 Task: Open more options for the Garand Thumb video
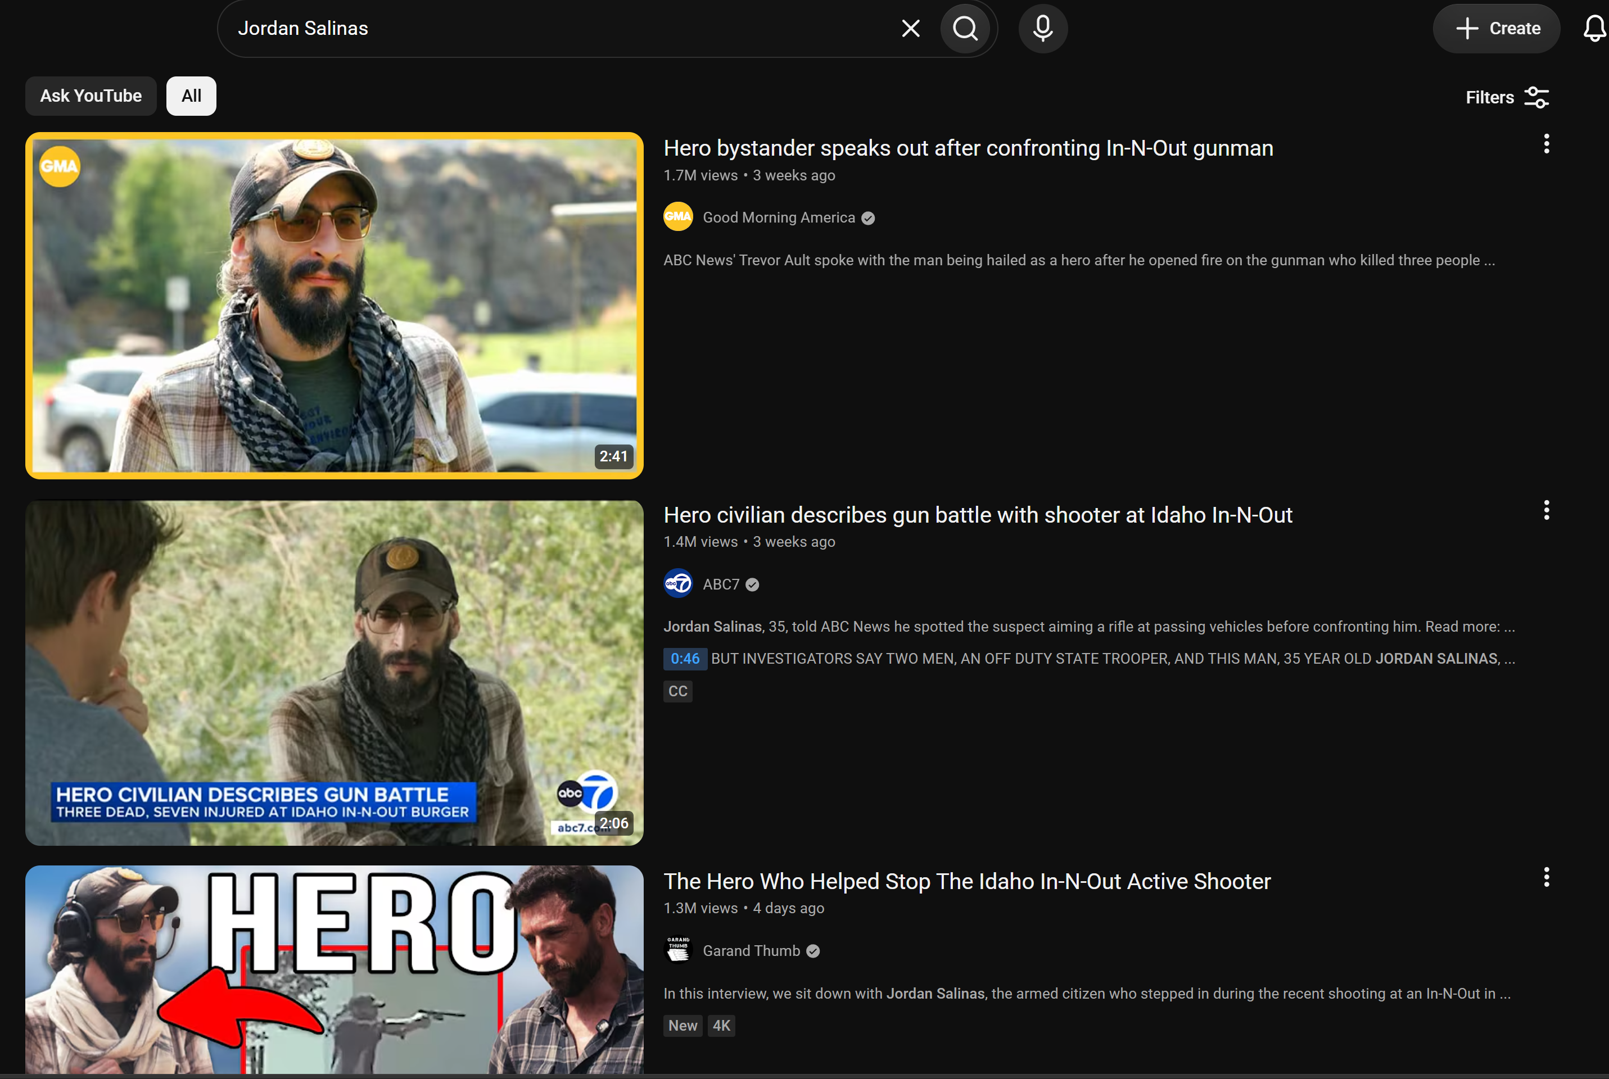[x=1547, y=877]
